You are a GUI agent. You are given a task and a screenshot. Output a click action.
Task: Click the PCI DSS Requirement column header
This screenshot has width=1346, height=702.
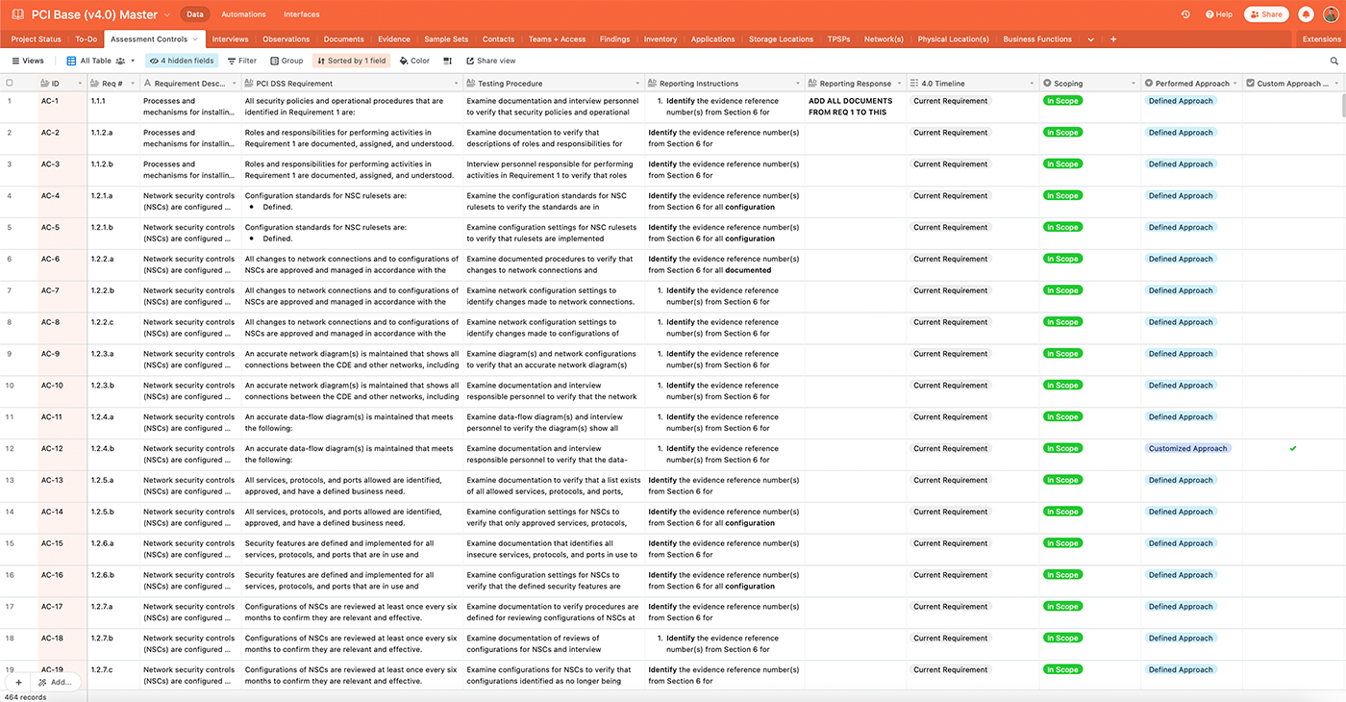pyautogui.click(x=352, y=84)
